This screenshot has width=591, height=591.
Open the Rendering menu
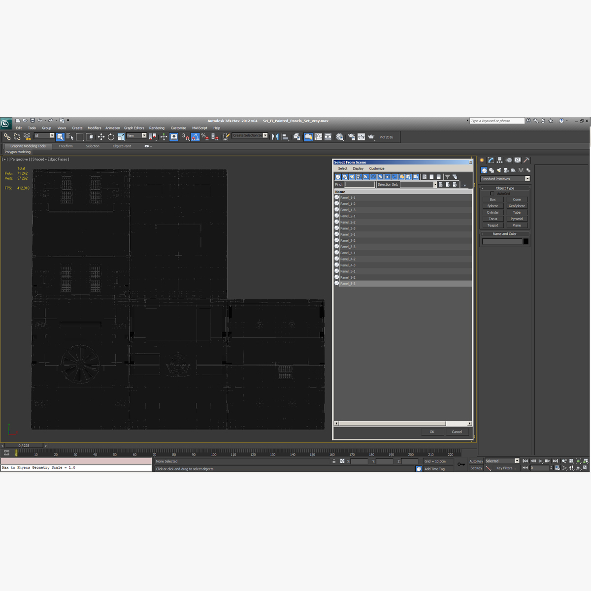pyautogui.click(x=157, y=128)
